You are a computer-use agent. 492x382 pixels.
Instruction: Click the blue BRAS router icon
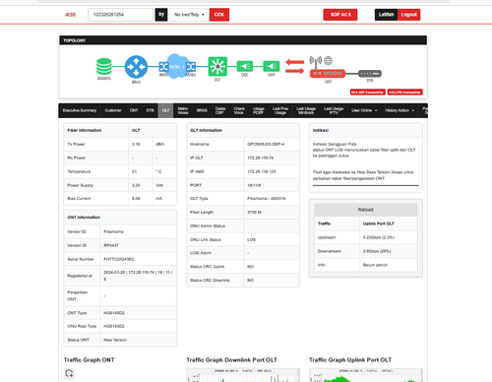click(x=136, y=67)
